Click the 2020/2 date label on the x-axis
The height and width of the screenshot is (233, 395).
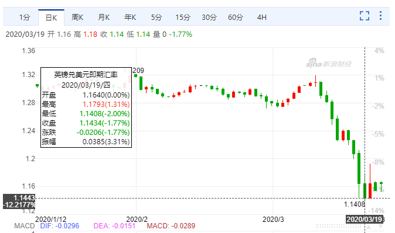[137, 220]
